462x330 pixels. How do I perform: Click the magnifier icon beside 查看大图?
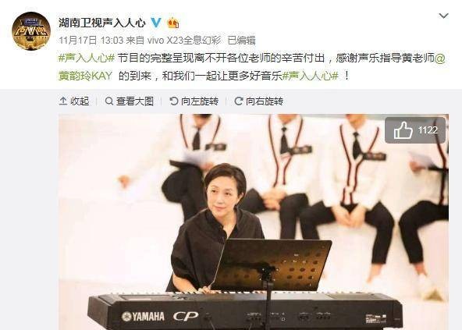[109, 101]
